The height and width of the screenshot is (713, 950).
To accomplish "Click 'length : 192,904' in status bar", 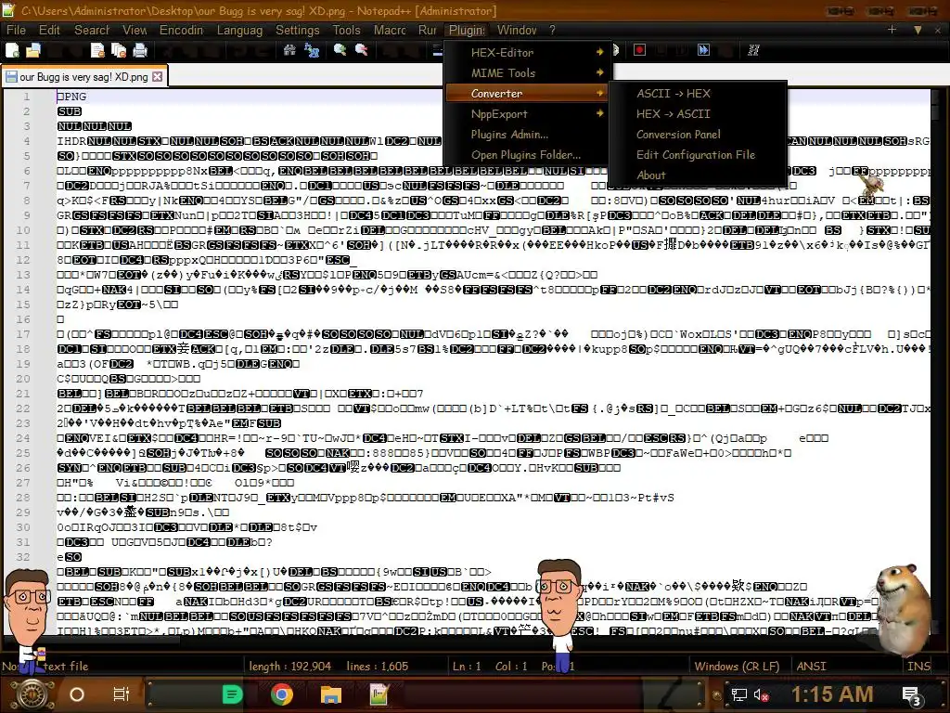I will tap(289, 666).
